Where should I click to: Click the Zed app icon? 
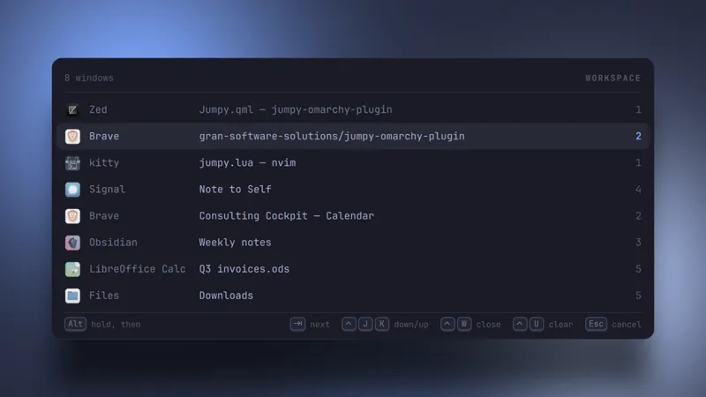point(72,109)
